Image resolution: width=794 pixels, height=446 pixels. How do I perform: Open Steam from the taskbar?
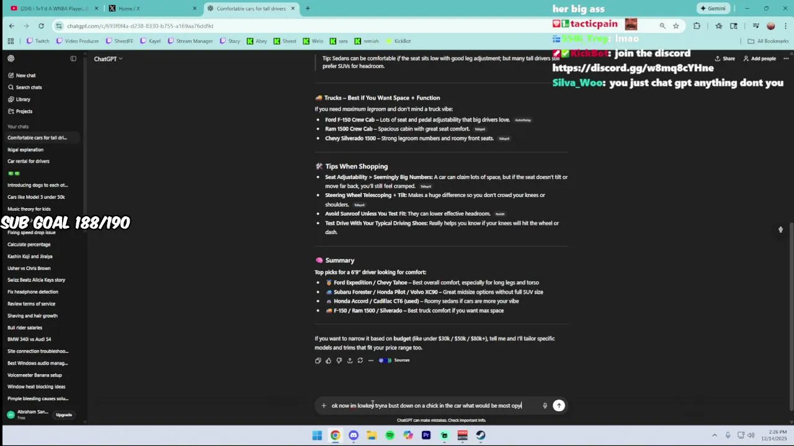[x=481, y=435]
